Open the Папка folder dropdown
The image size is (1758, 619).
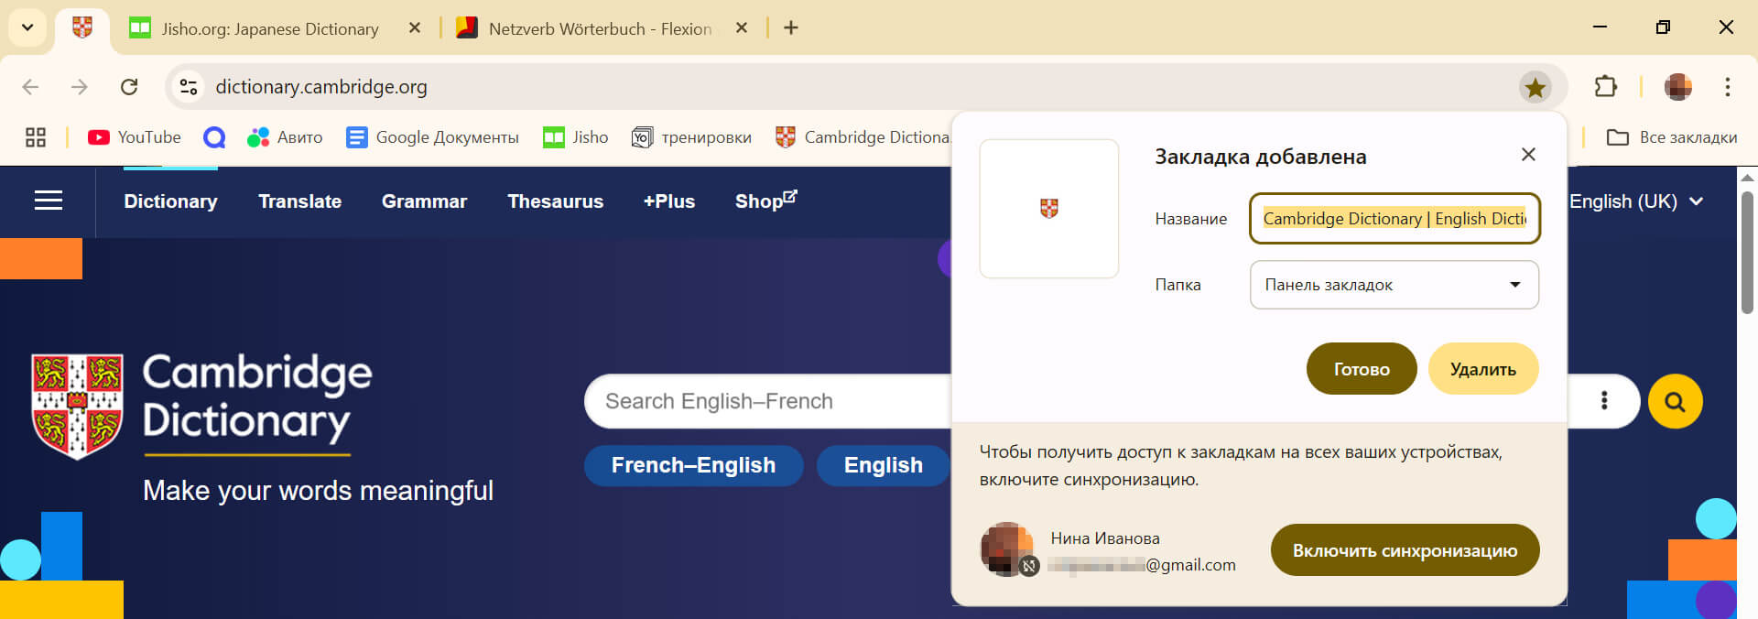pos(1394,285)
